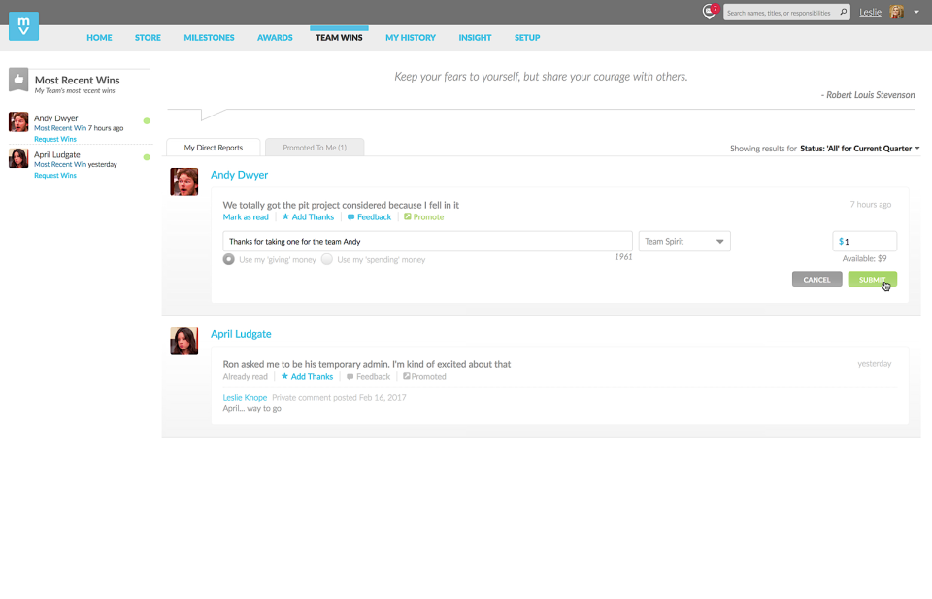Open the notifications icon with badge 7
The height and width of the screenshot is (599, 932).
pyautogui.click(x=710, y=12)
